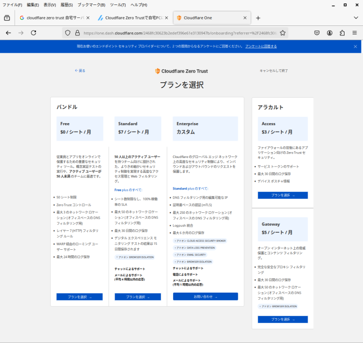
Task: Choose the Access plan button
Action: (283, 195)
